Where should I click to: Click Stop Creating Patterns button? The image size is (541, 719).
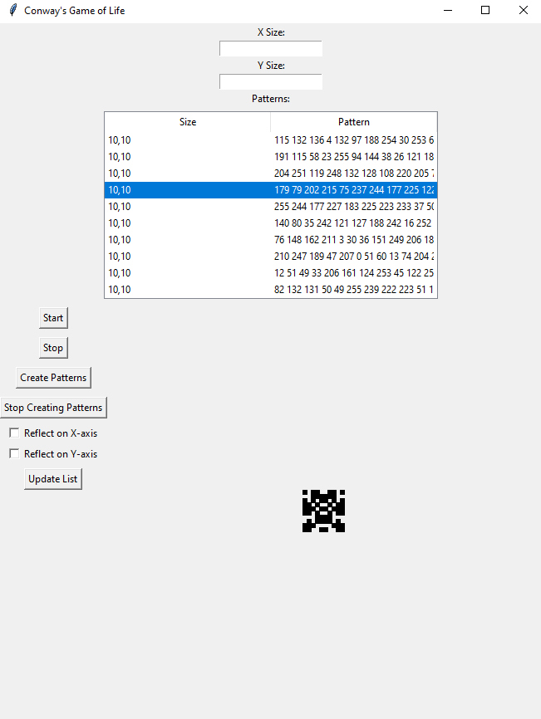coord(53,408)
